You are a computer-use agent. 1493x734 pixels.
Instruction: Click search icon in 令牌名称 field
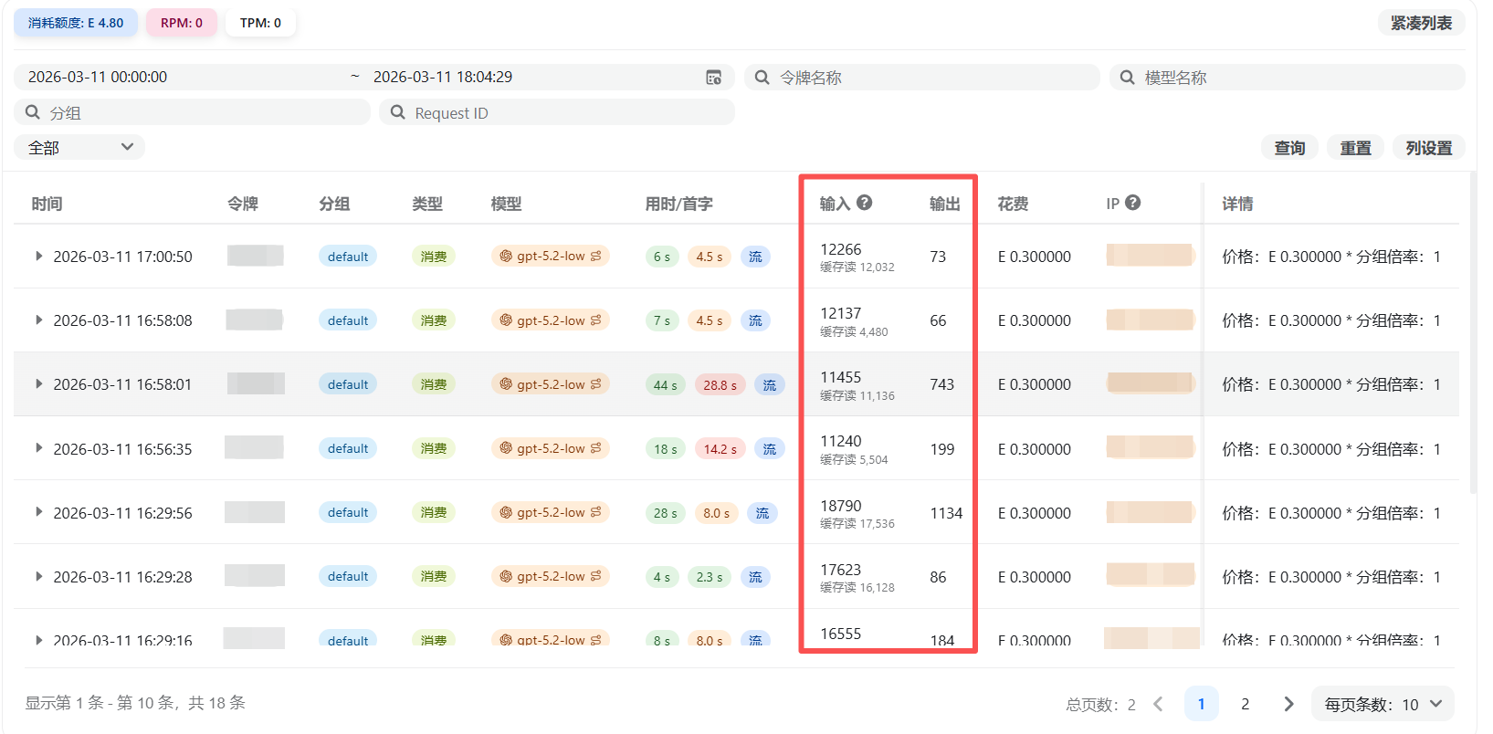point(762,78)
